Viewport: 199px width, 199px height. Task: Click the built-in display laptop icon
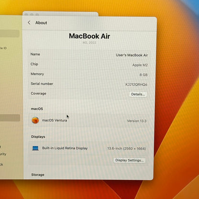(35, 148)
